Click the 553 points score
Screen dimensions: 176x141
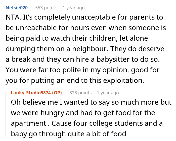tap(46, 8)
